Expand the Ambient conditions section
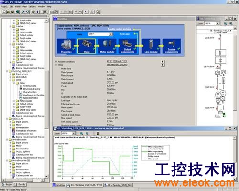The height and width of the screenshot is (191, 239). 56,62
